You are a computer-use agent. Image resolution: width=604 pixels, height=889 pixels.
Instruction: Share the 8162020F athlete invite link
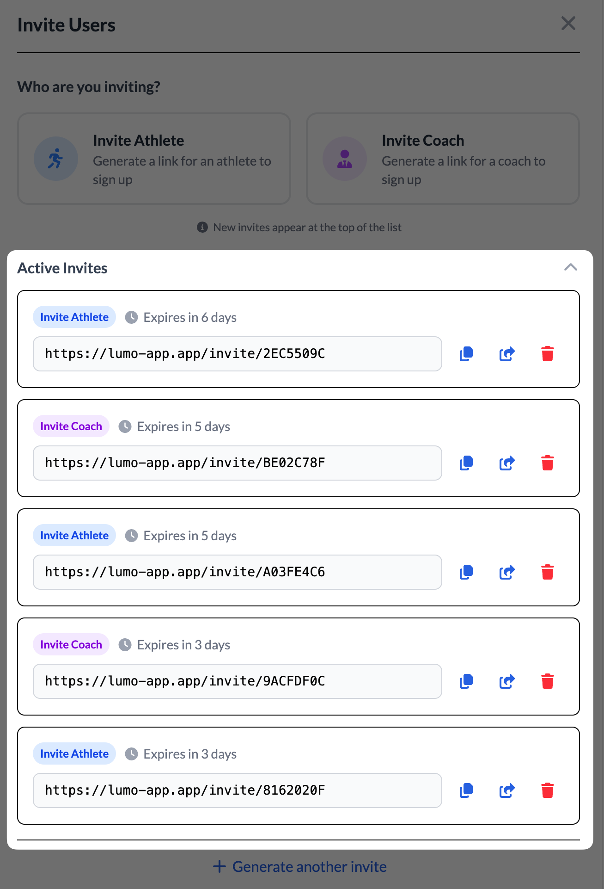506,790
